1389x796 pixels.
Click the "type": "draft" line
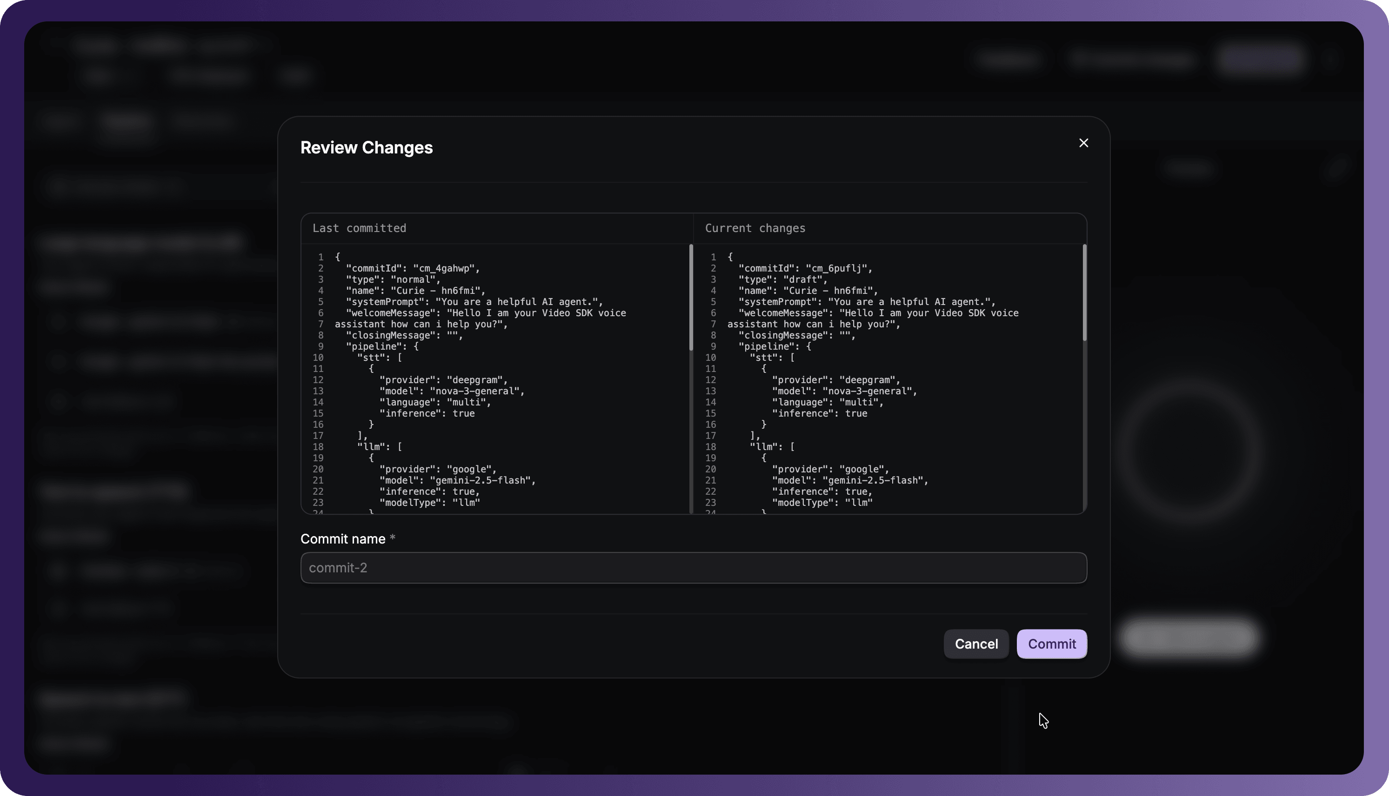tap(783, 279)
